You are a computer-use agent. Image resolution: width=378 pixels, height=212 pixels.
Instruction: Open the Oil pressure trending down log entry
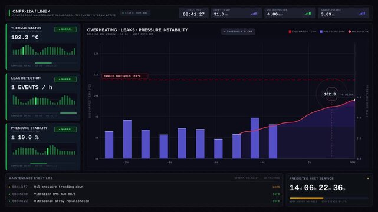[x=144, y=187]
